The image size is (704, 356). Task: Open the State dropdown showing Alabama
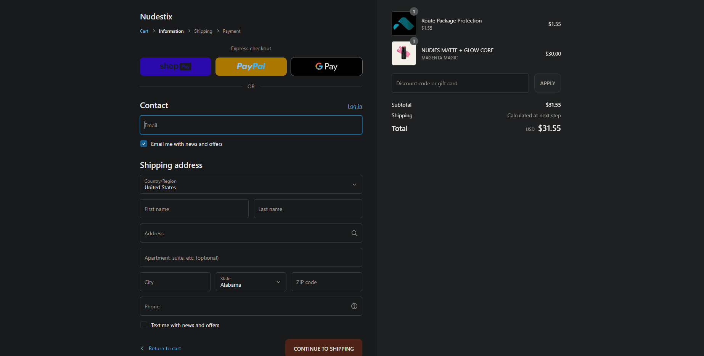point(251,282)
